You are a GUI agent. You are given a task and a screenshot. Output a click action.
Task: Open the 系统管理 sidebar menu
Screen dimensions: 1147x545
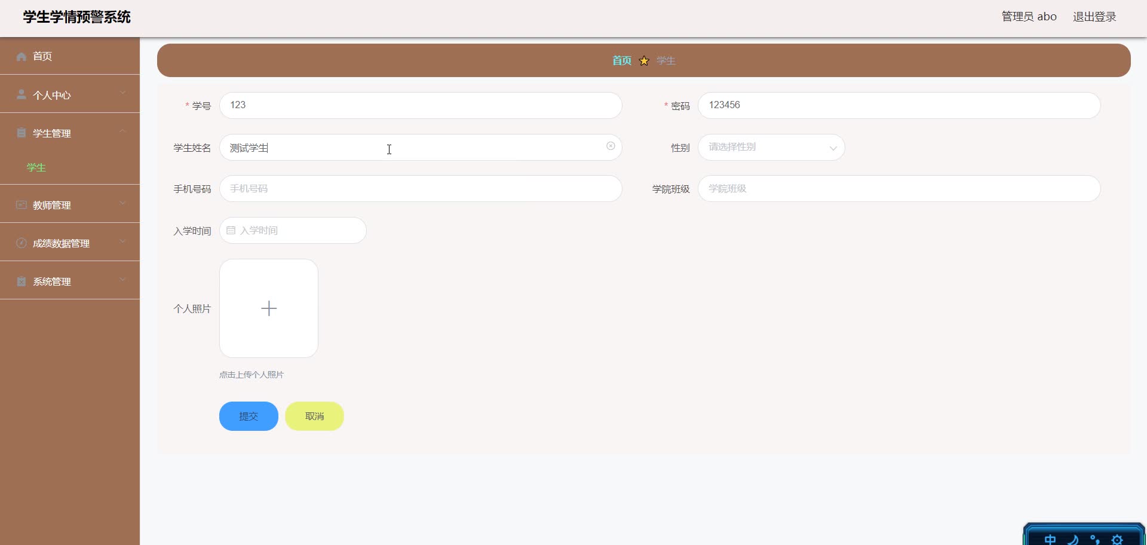click(x=70, y=281)
